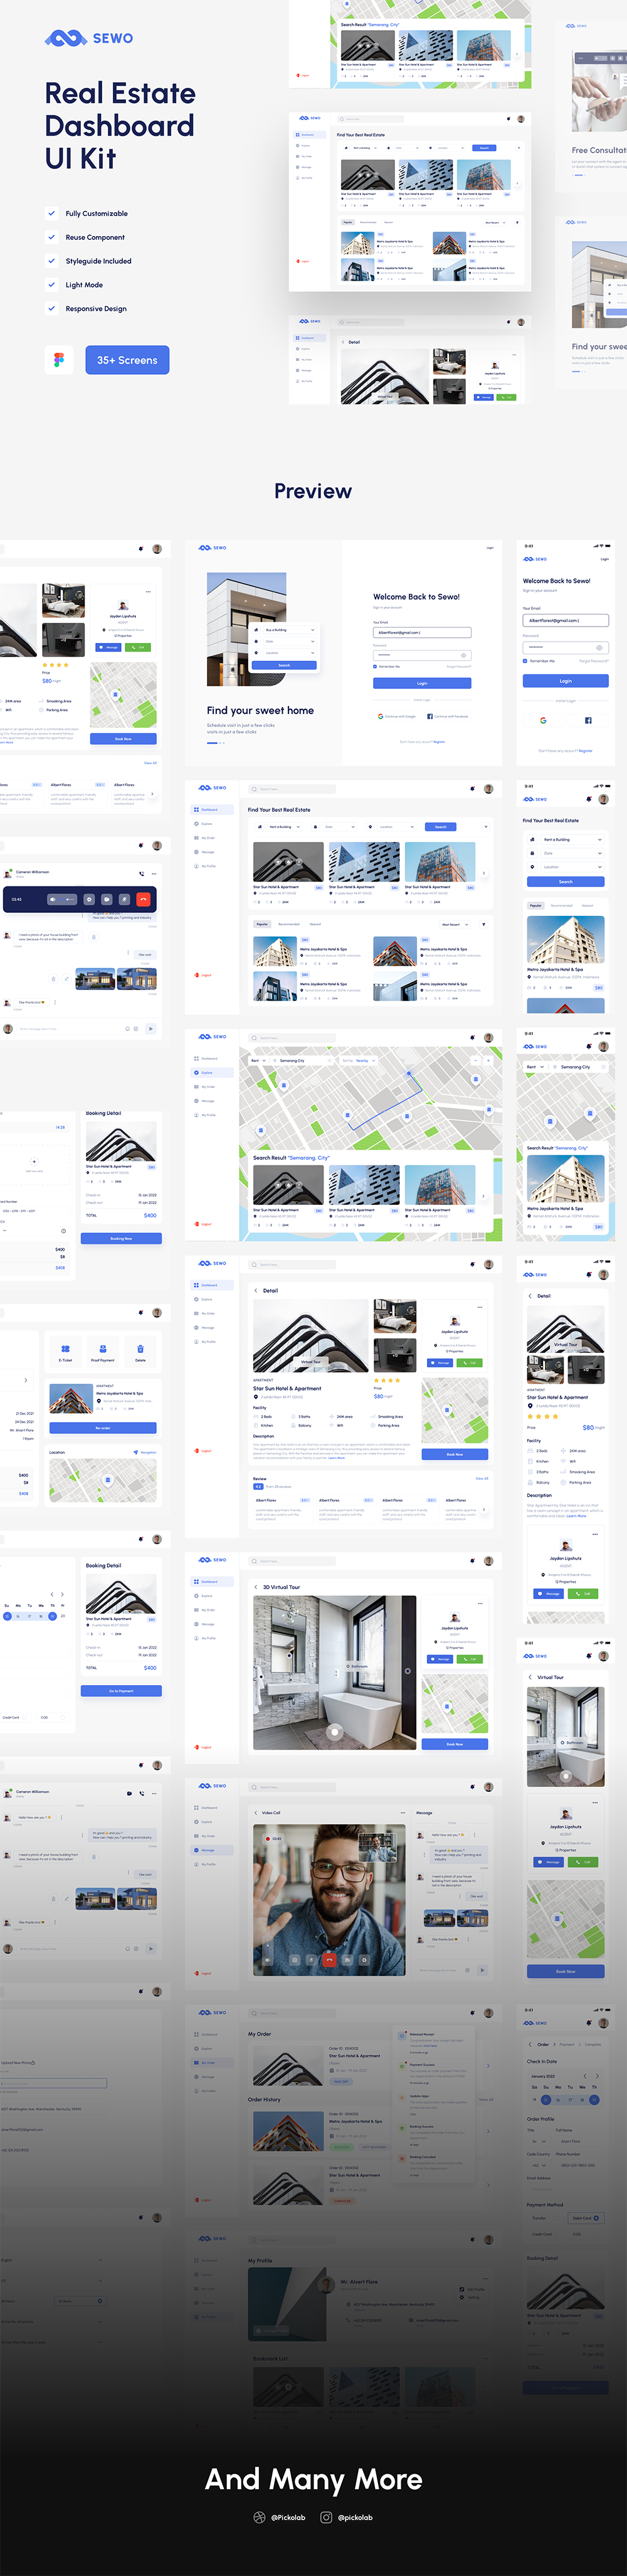The width and height of the screenshot is (627, 2576).
Task: Open Pickolab Instagram icon at the bottom
Action: coord(327,2517)
